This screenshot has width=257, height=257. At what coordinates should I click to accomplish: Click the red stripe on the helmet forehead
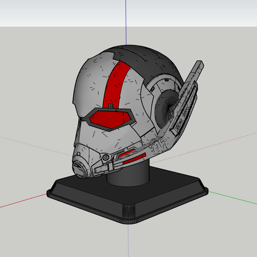115,85
